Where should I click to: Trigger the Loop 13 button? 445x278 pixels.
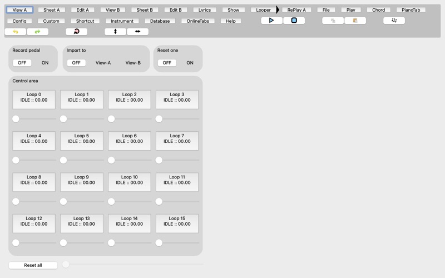(81, 224)
